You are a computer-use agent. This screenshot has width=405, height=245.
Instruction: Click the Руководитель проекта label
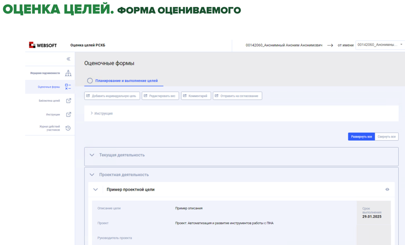[x=115, y=238]
